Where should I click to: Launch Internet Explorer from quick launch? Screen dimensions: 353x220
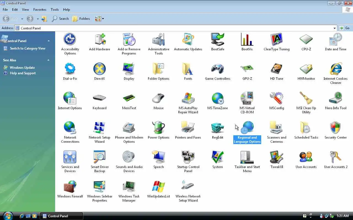tap(22, 216)
